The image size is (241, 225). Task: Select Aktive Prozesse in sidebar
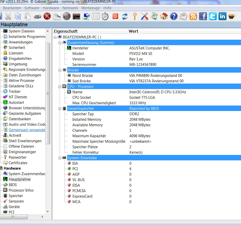pyautogui.click(x=21, y=81)
